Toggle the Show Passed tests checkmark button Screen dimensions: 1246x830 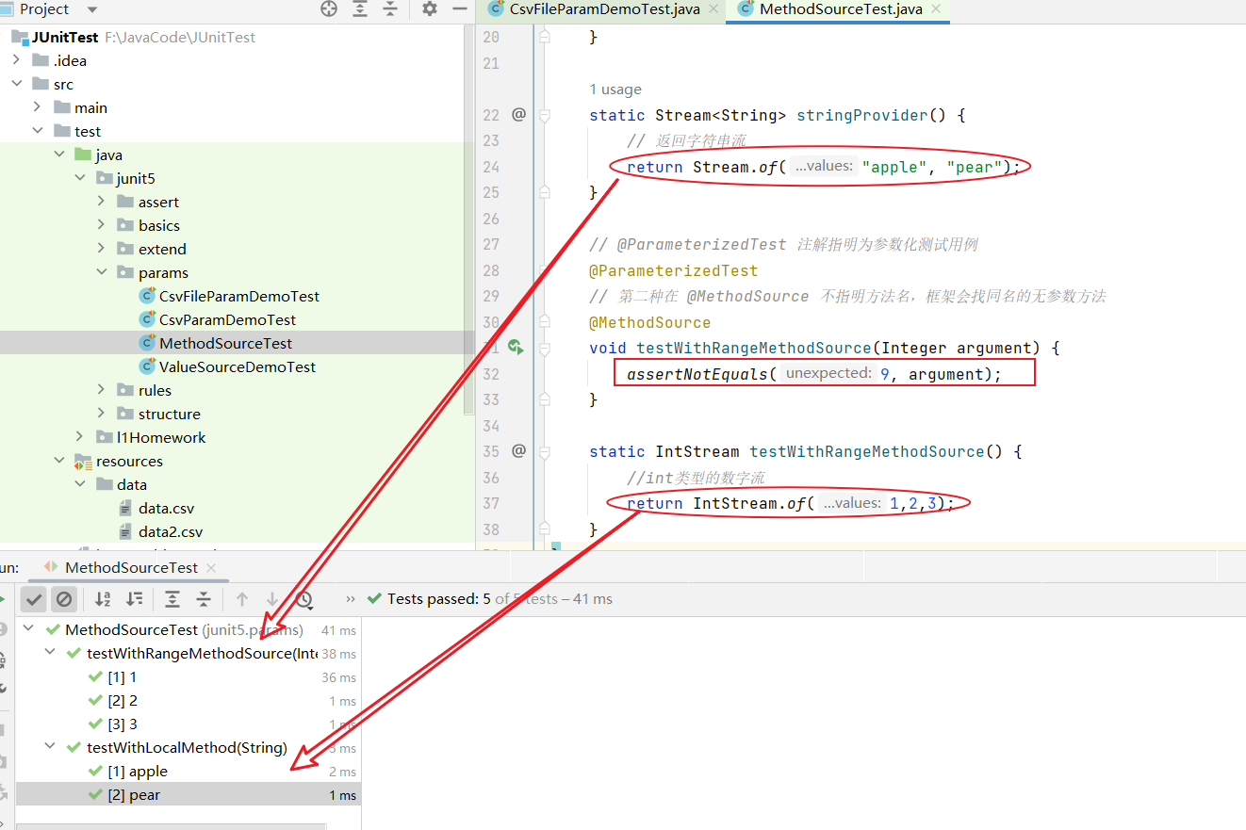pyautogui.click(x=34, y=599)
